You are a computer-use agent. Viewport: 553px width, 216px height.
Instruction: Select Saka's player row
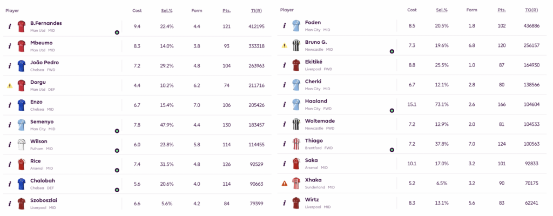coord(410,163)
